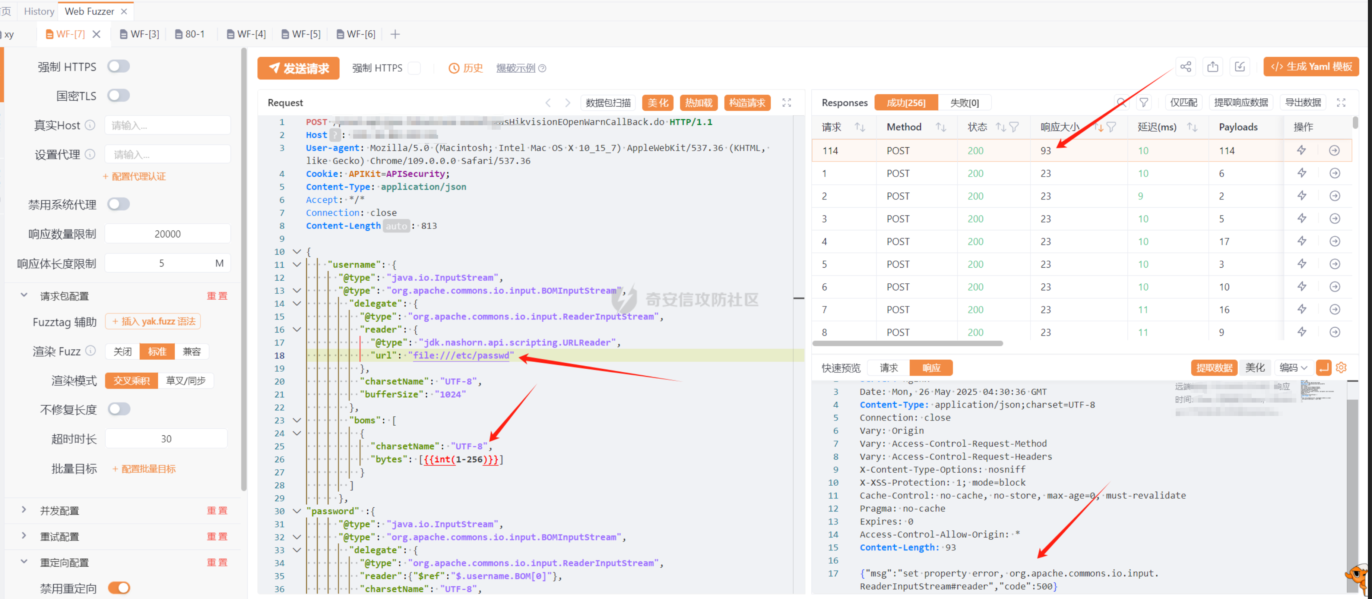Open the History tab
The width and height of the screenshot is (1372, 599).
39,11
